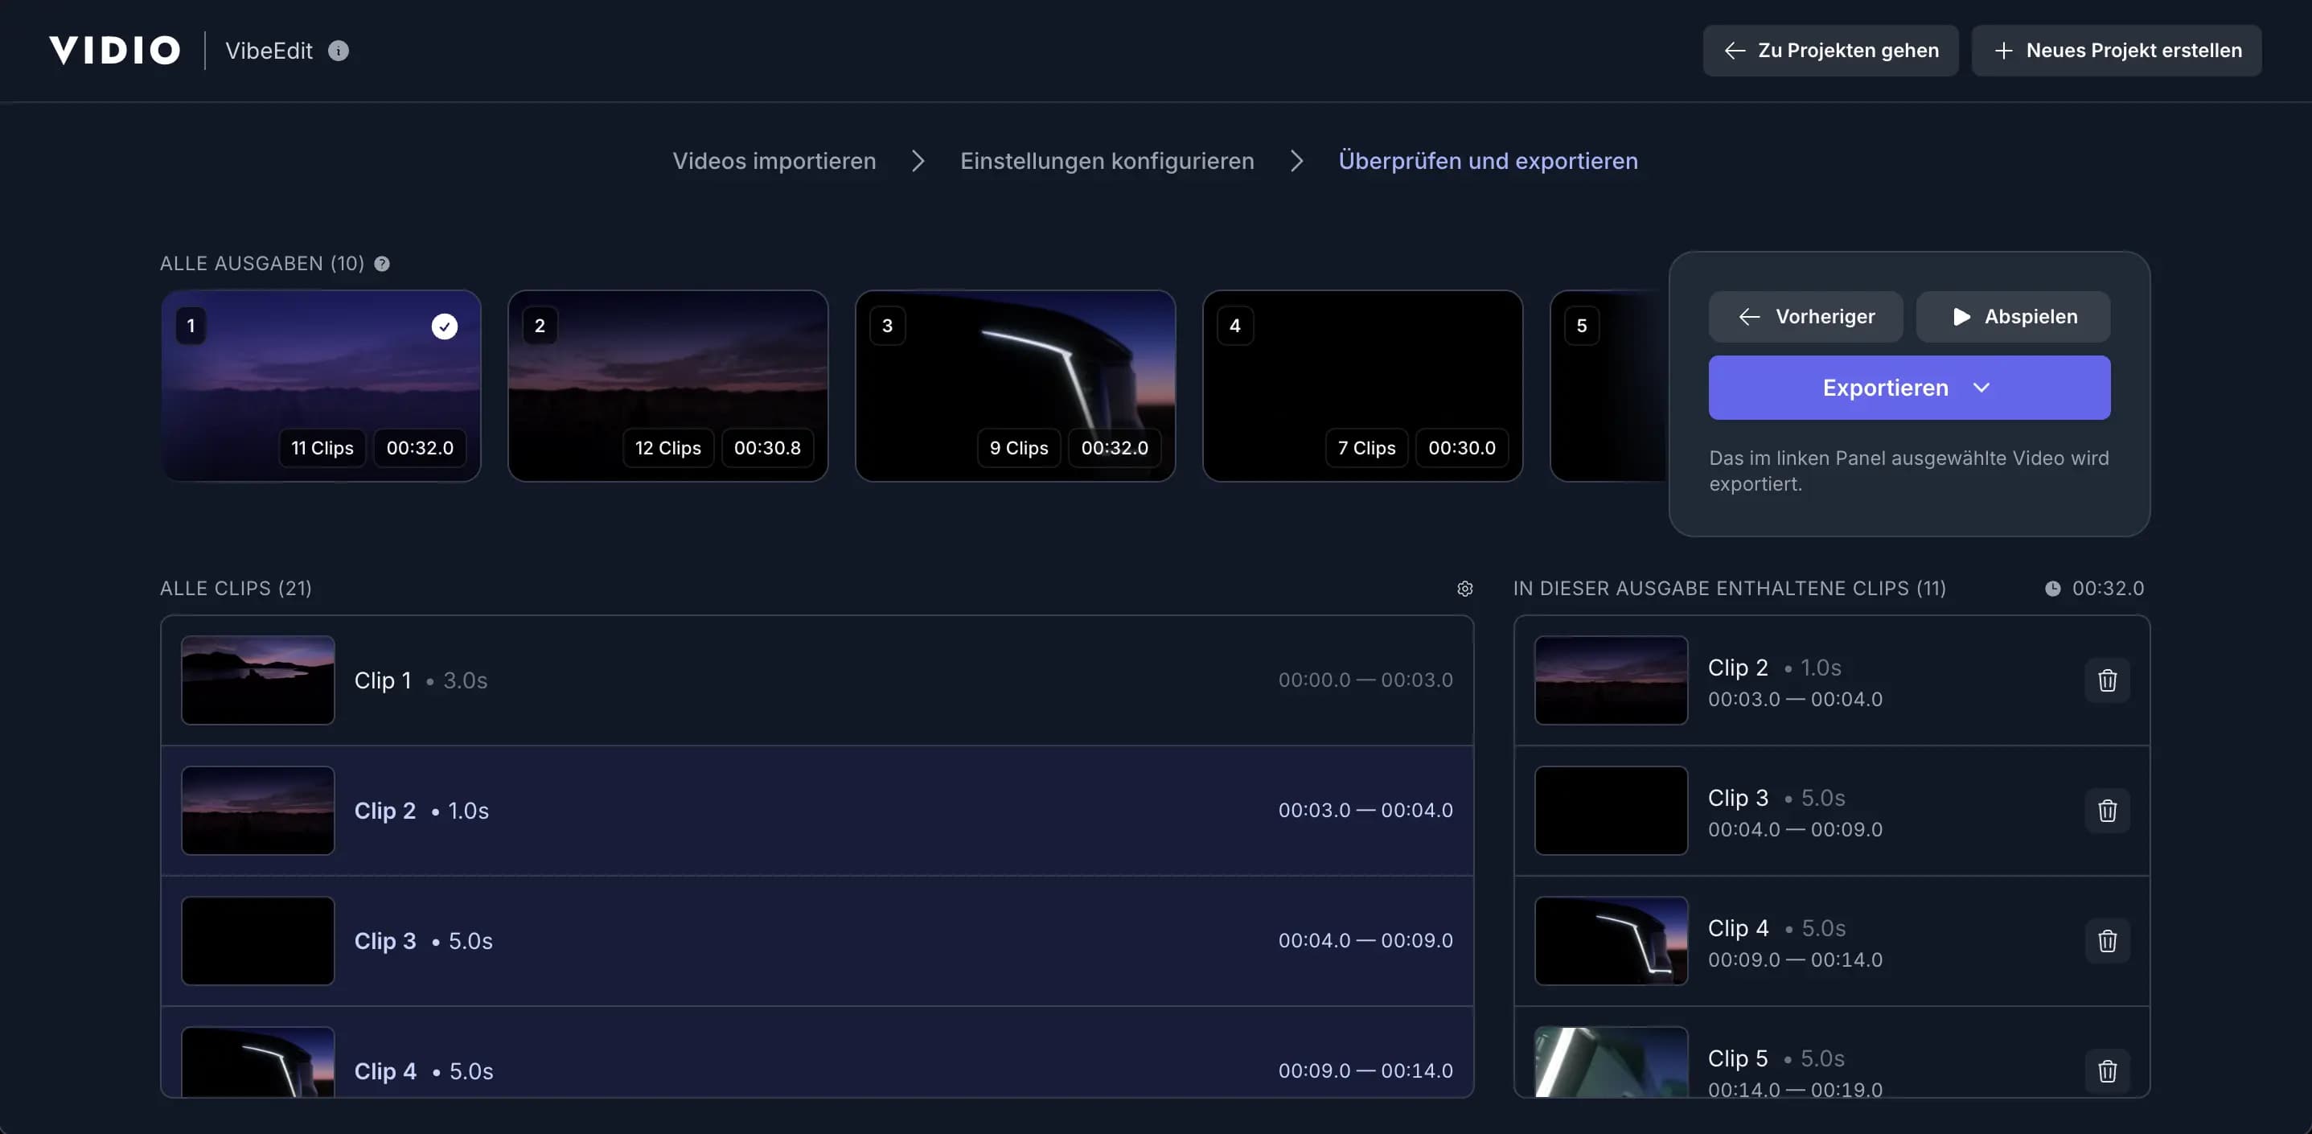Remove Clip 3 with the trash icon
Viewport: 2312px width, 1134px height.
[2108, 811]
